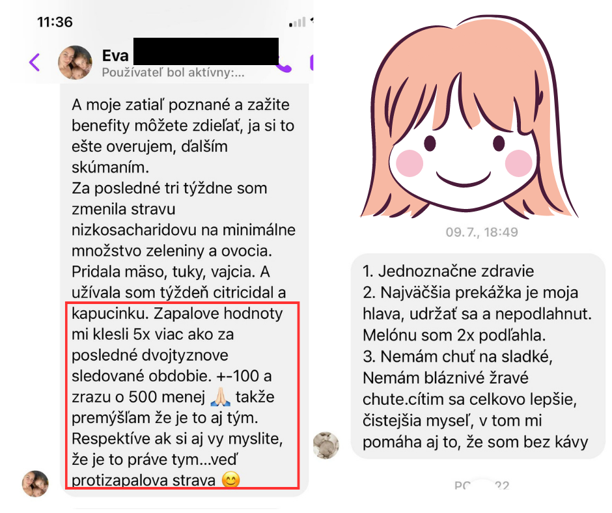
Task: Open Eva's profile photo in the header
Action: click(x=75, y=62)
